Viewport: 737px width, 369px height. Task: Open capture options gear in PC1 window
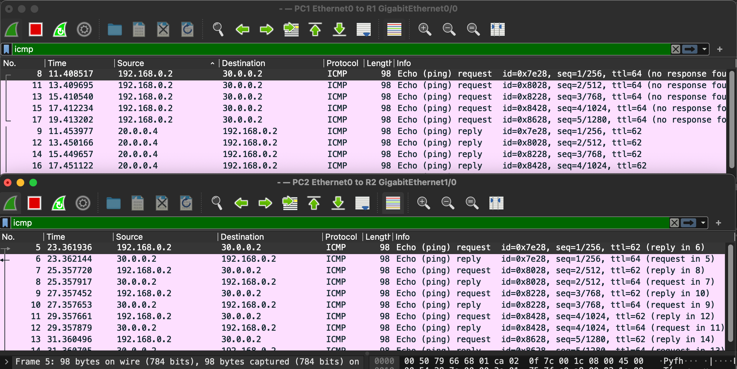point(84,29)
